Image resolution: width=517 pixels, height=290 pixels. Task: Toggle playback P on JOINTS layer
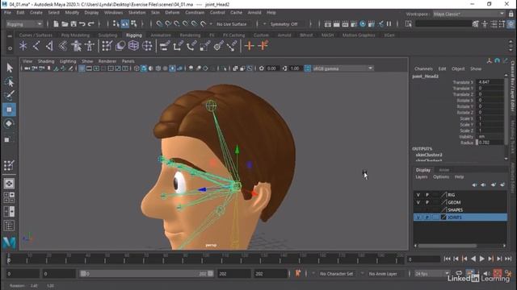[427, 217]
